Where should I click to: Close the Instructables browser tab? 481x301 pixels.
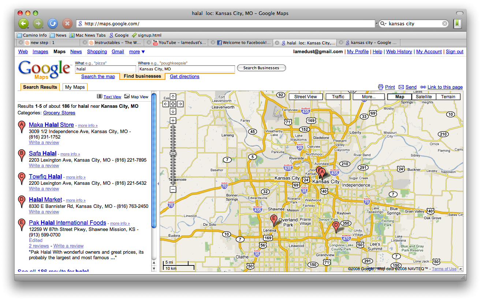[85, 43]
